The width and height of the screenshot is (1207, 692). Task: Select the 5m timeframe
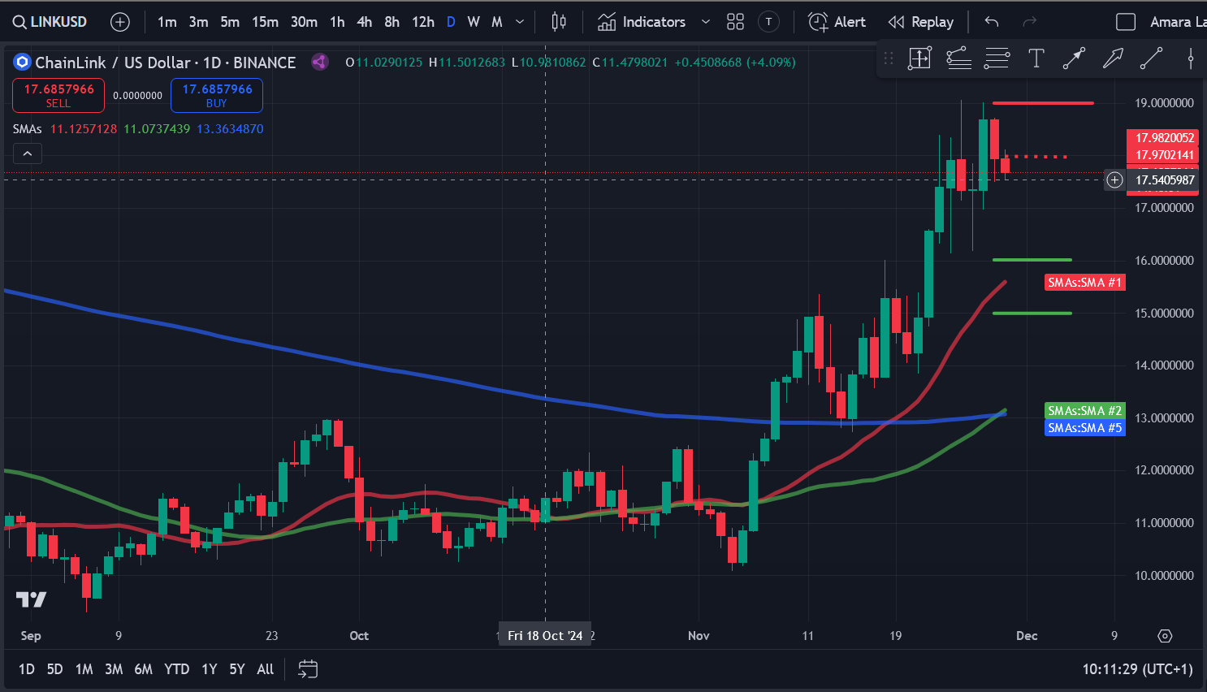[x=230, y=22]
